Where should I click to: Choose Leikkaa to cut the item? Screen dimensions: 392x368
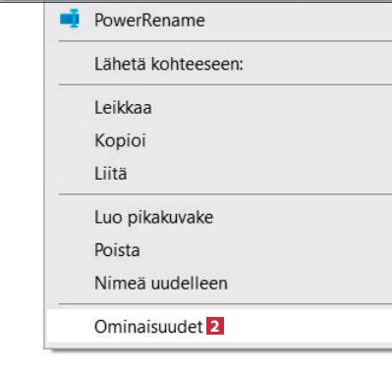[219, 108]
